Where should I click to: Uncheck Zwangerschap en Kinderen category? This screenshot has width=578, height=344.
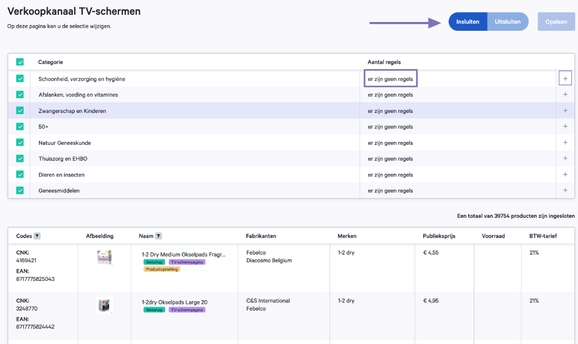click(20, 111)
